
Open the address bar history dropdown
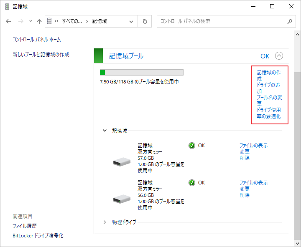(132, 21)
